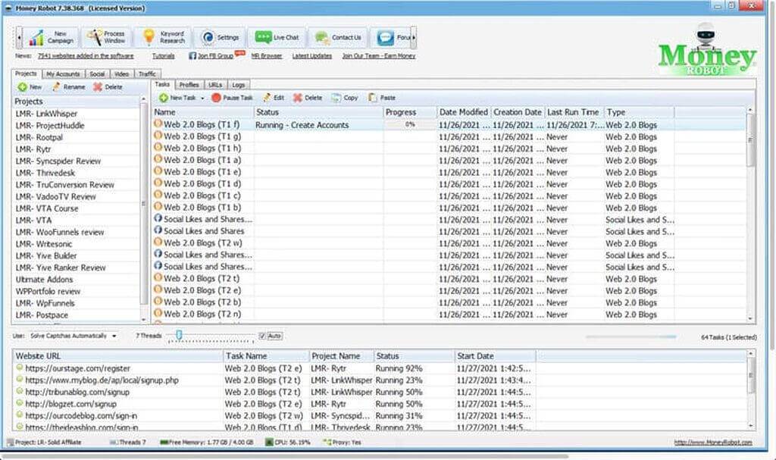Click the status icon beside https://ourstage.com/register
This screenshot has width=776, height=460.
pos(20,368)
